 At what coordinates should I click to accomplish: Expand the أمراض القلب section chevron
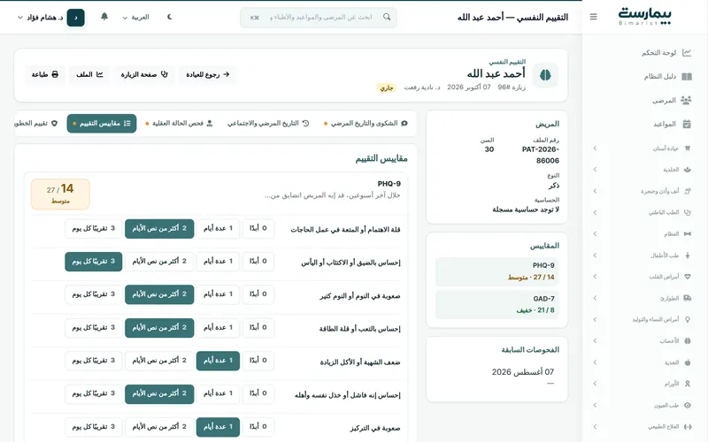pos(595,277)
